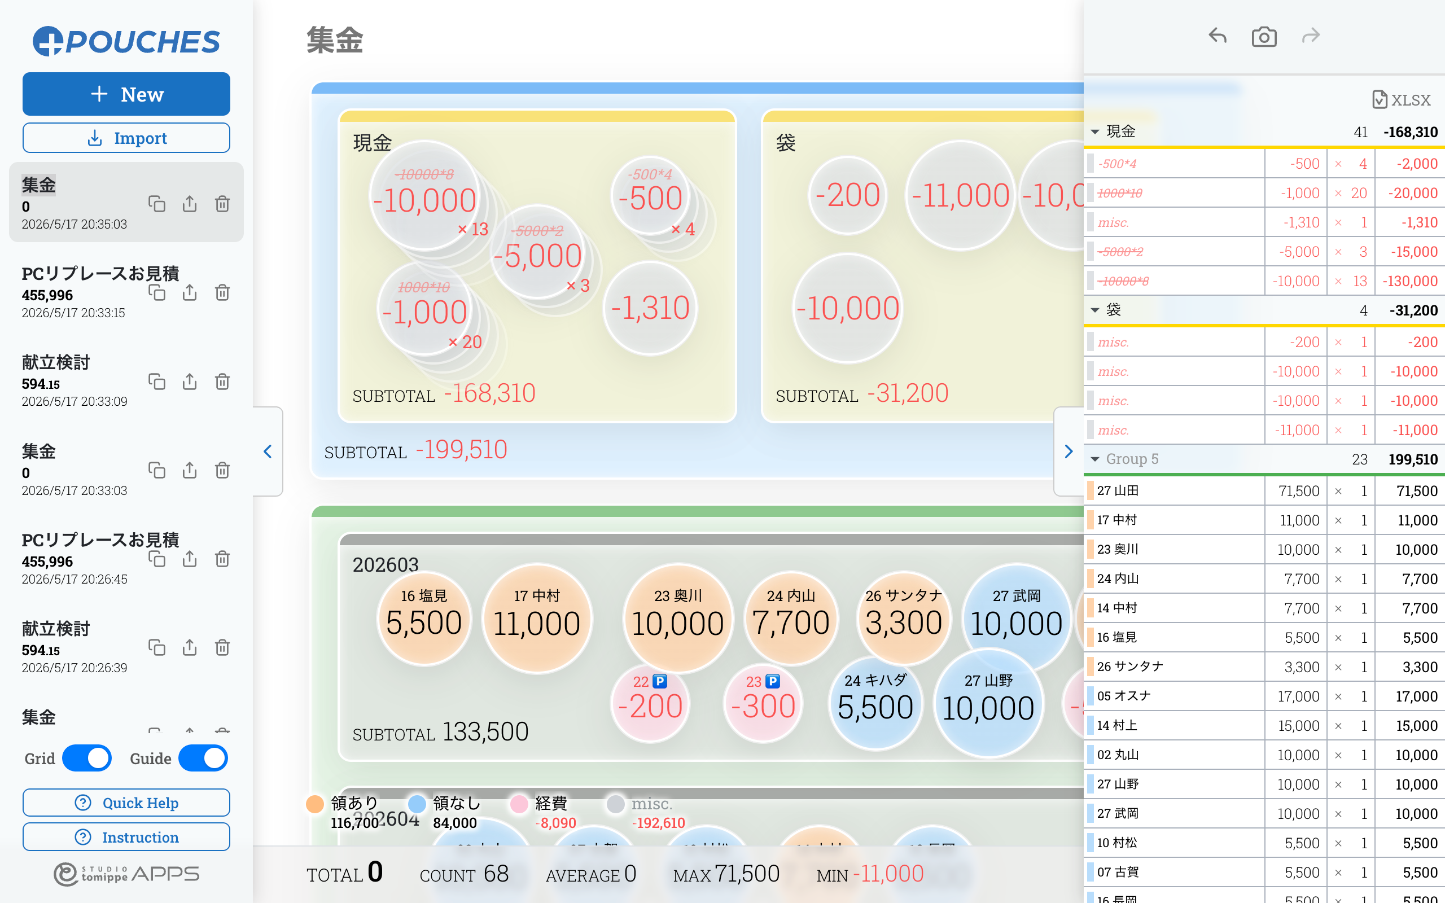The width and height of the screenshot is (1445, 903).
Task: Duplicate PCリプレースお見積 20:33:15 entry
Action: (156, 292)
